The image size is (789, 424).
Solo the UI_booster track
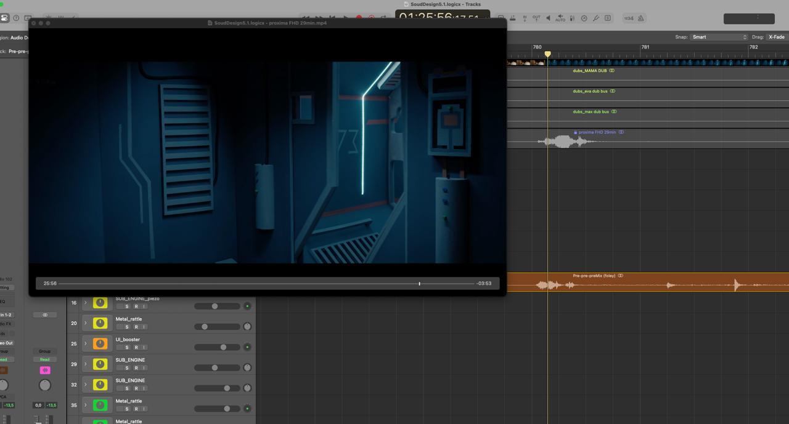[127, 347]
